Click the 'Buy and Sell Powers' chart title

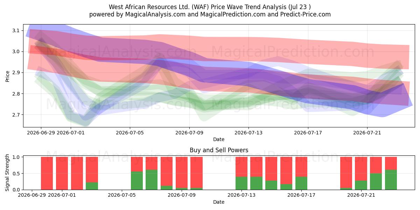219,150
